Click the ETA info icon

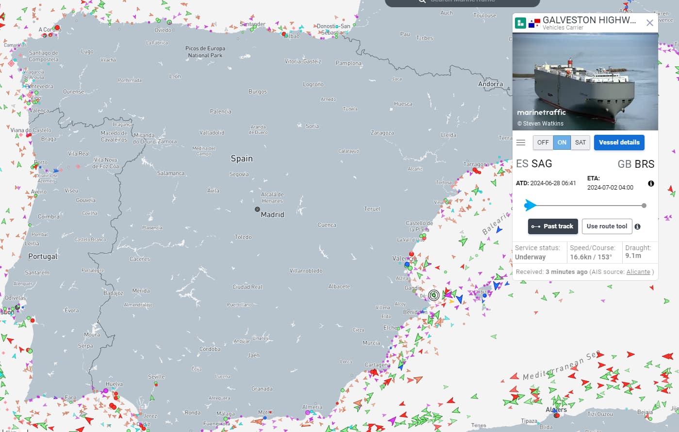651,183
